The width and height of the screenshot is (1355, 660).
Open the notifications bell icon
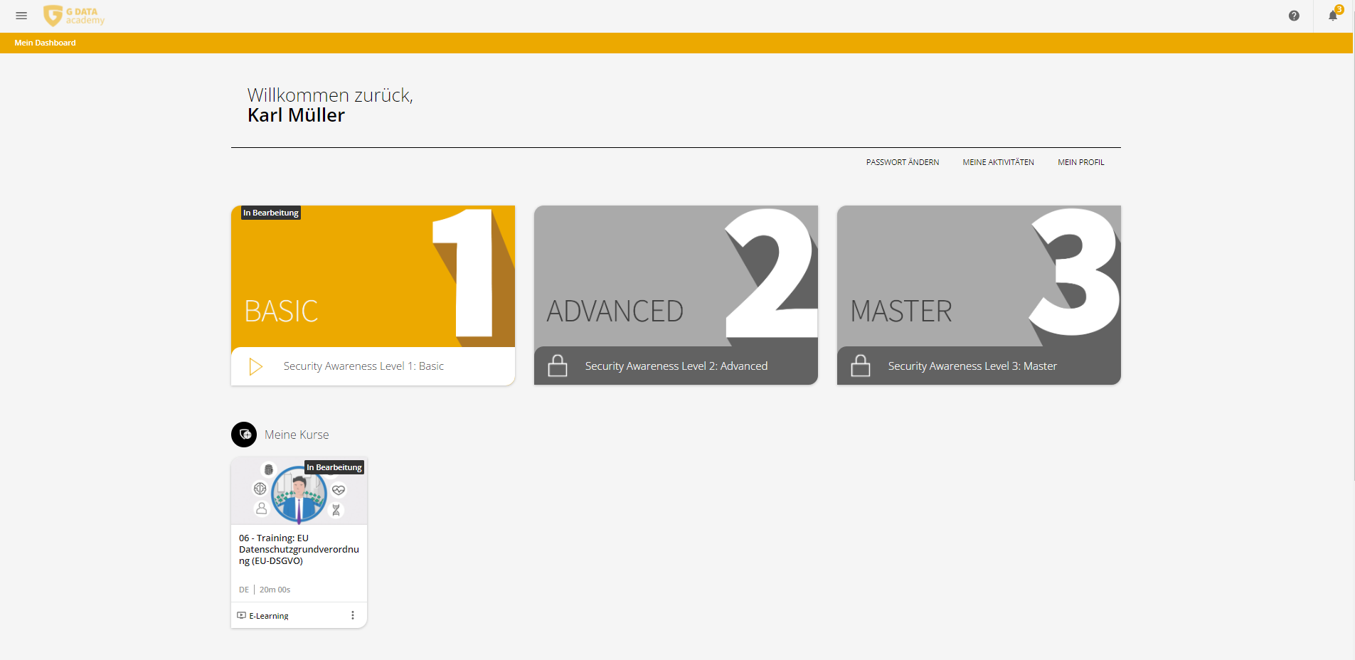(x=1333, y=16)
